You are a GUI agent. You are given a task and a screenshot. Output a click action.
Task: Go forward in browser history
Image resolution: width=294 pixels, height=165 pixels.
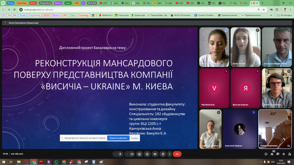(9, 10)
